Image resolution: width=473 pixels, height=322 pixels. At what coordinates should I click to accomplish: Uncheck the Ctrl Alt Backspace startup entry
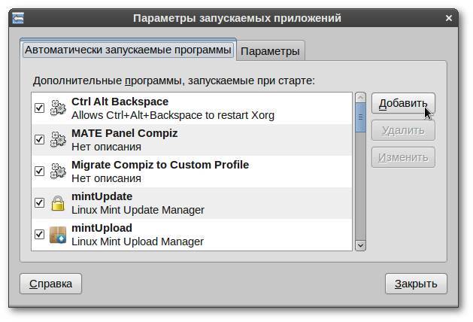40,108
